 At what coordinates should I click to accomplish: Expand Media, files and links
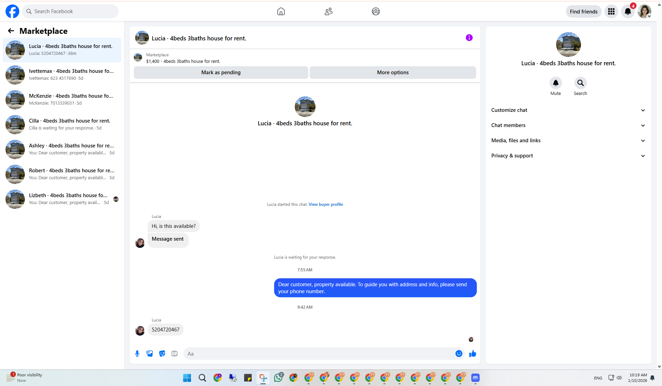(x=568, y=141)
